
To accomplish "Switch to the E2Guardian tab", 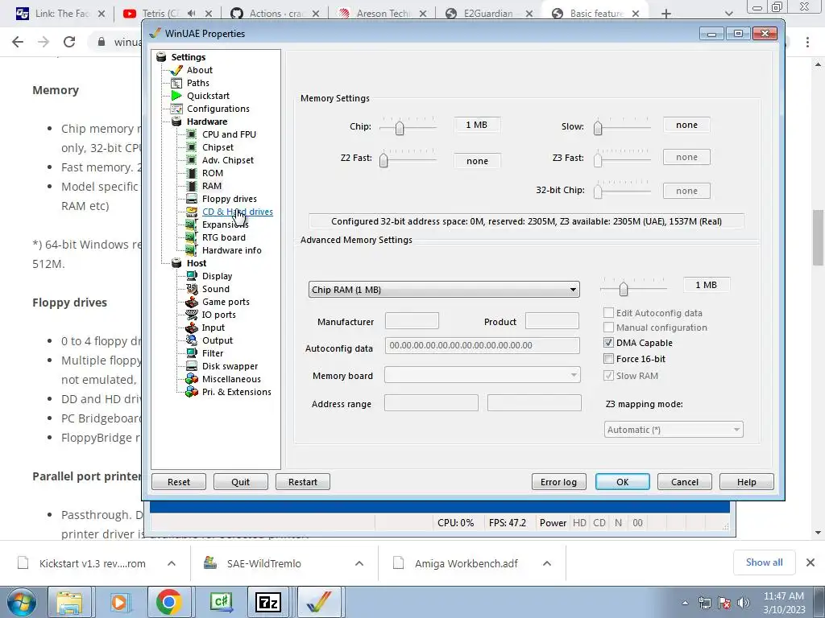I will coord(489,14).
